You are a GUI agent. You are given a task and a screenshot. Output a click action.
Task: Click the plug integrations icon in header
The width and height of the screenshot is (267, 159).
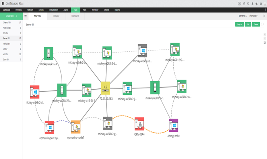pyautogui.click(x=256, y=3)
